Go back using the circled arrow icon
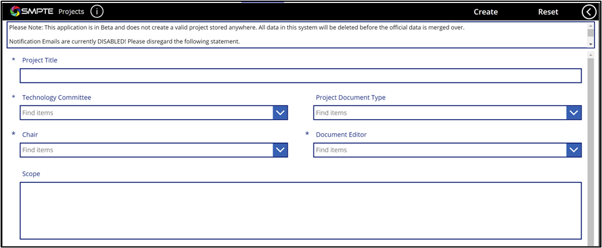602x248 pixels. [x=588, y=12]
